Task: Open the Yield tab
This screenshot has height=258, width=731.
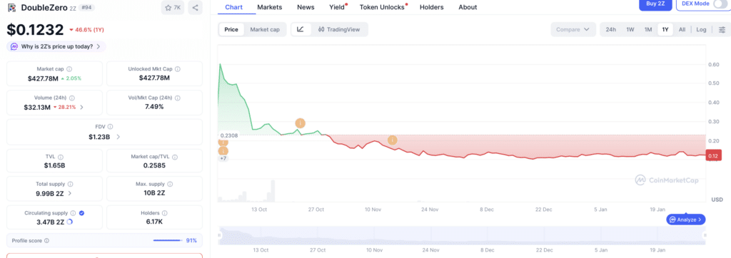Action: 337,7
